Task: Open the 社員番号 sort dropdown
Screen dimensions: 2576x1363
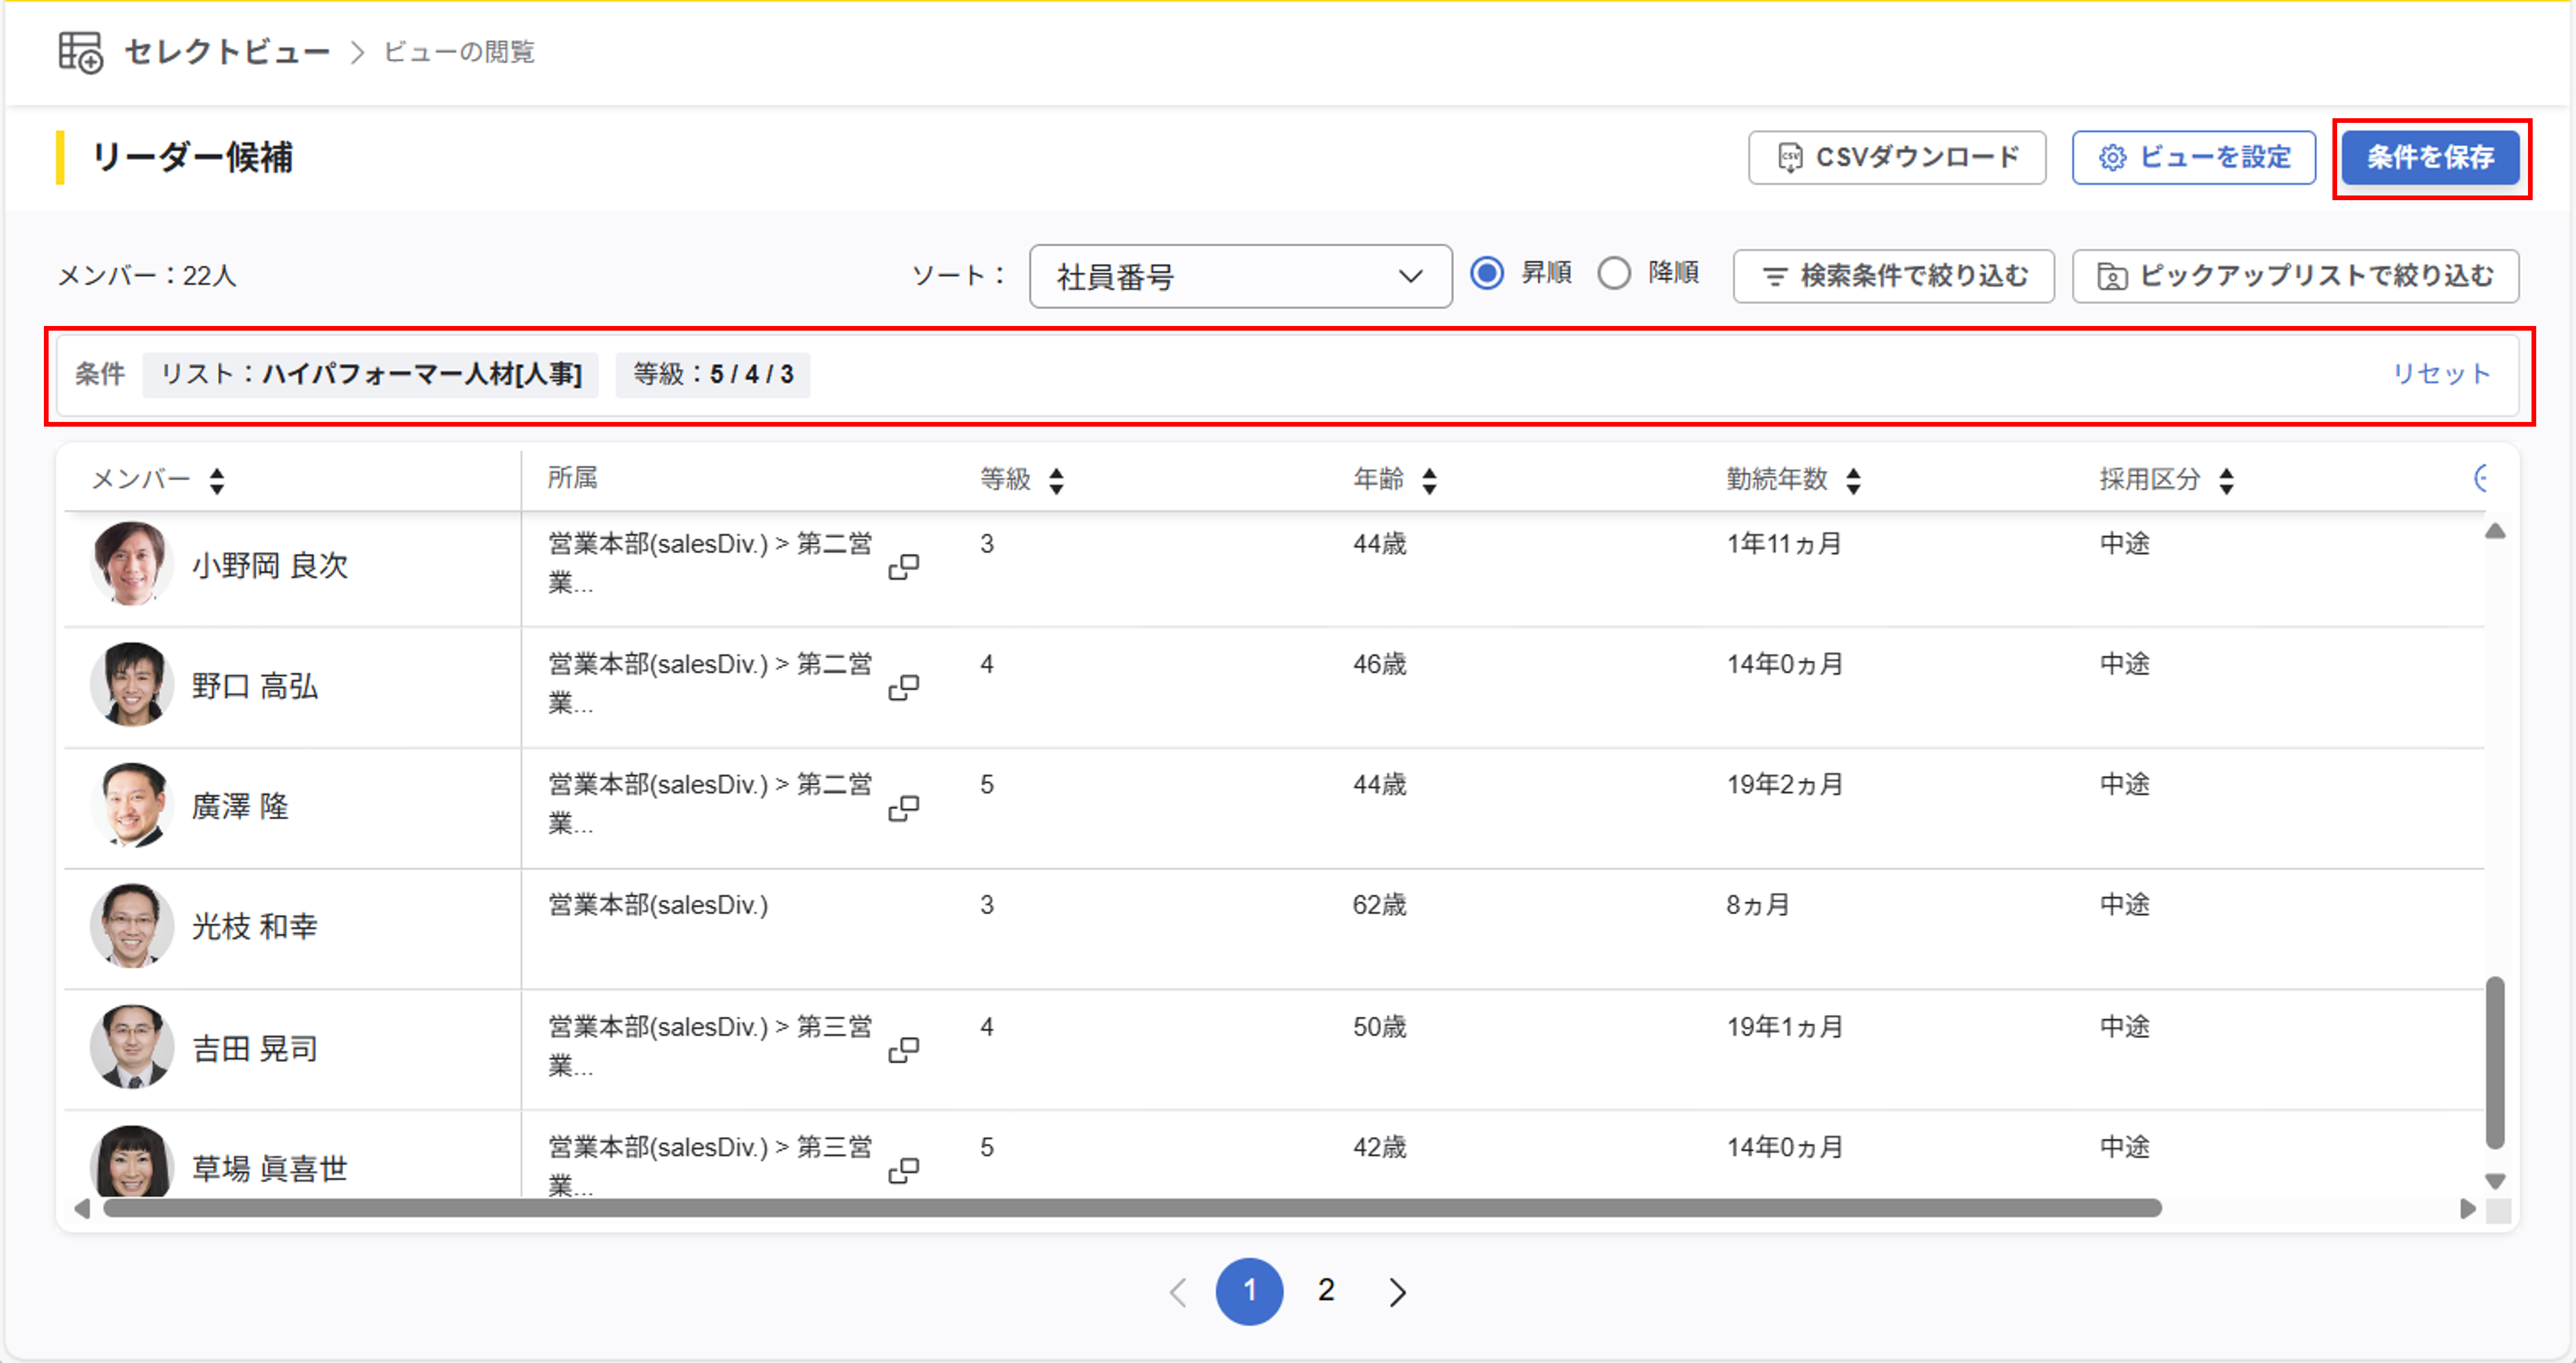Action: coord(1239,277)
